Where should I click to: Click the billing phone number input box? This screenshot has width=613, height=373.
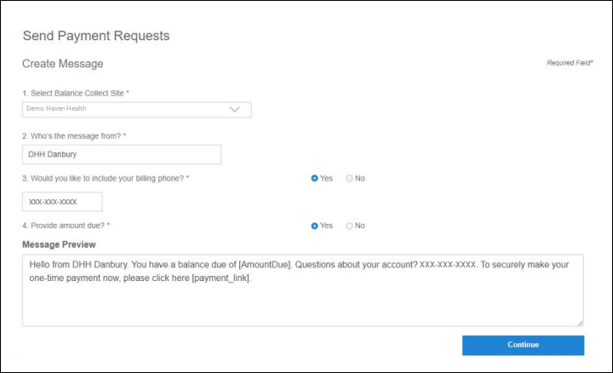click(62, 202)
